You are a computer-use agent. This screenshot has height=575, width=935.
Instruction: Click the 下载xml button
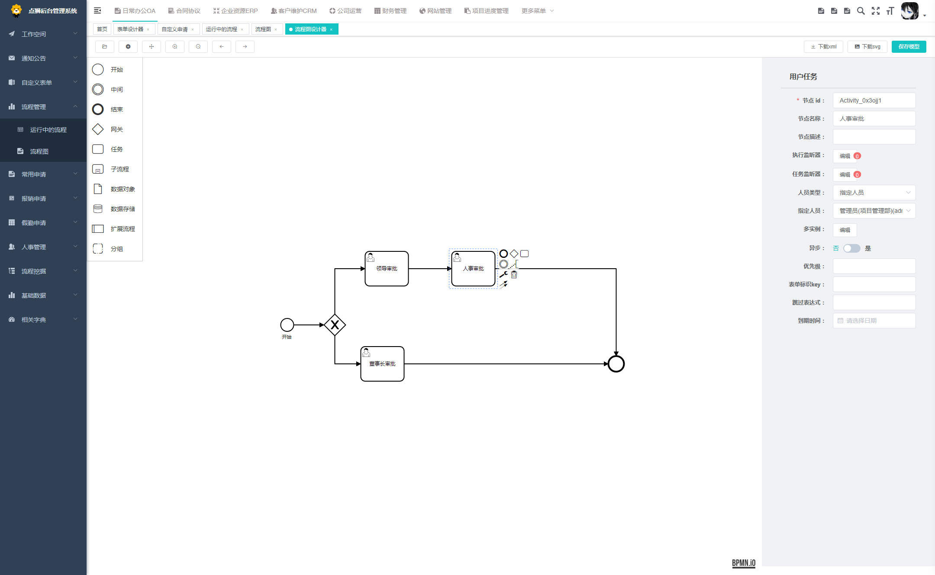[823, 47]
